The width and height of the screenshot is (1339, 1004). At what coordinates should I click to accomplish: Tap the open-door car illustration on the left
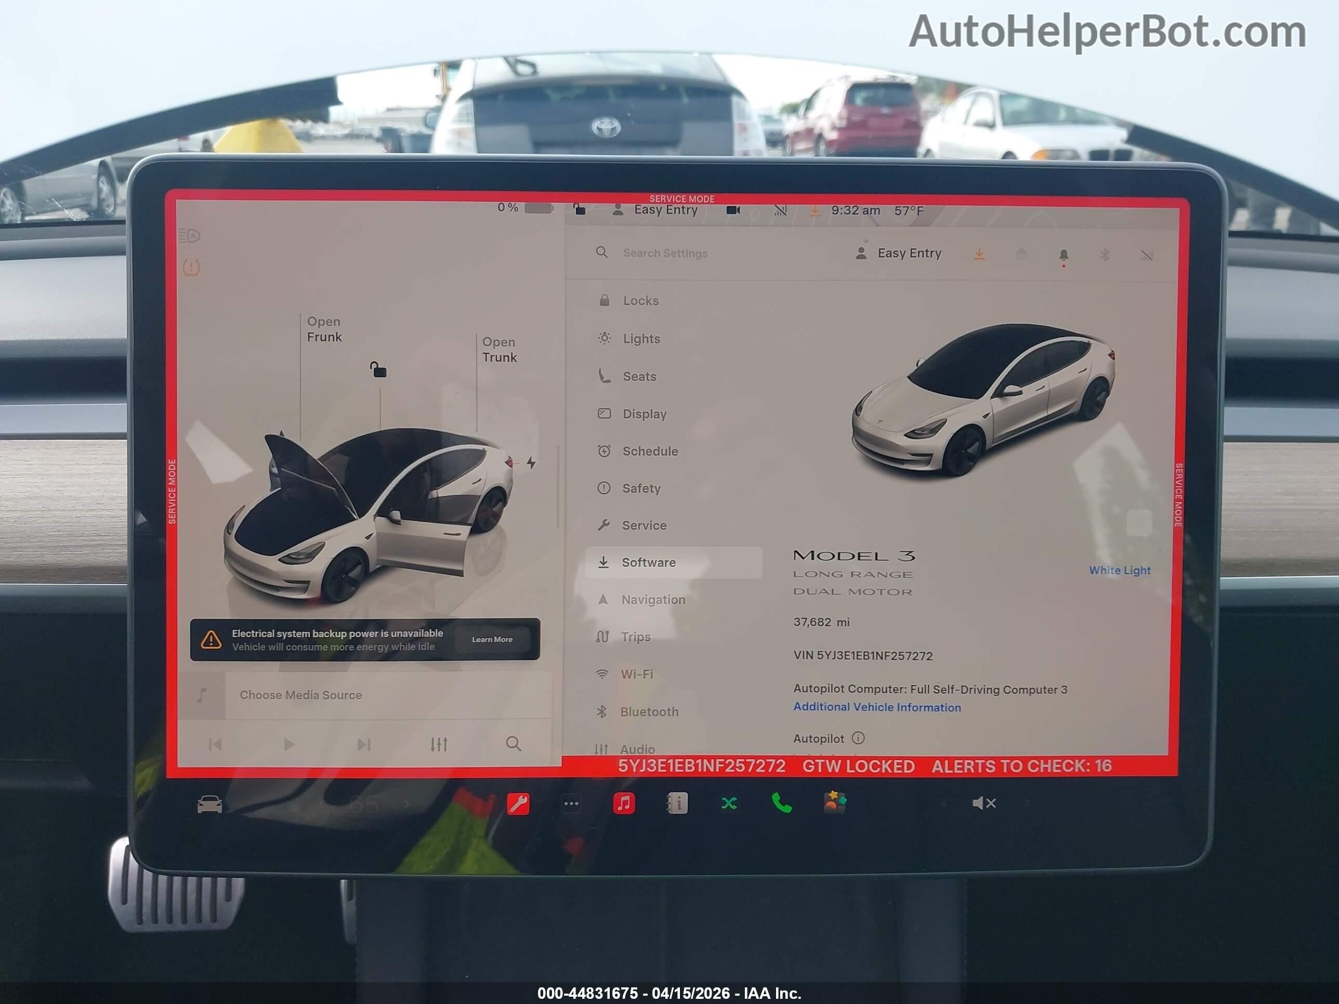(x=368, y=516)
